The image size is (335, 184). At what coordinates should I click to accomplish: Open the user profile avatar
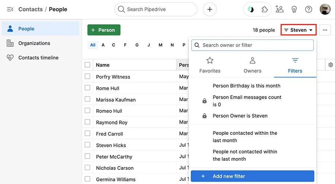325,9
